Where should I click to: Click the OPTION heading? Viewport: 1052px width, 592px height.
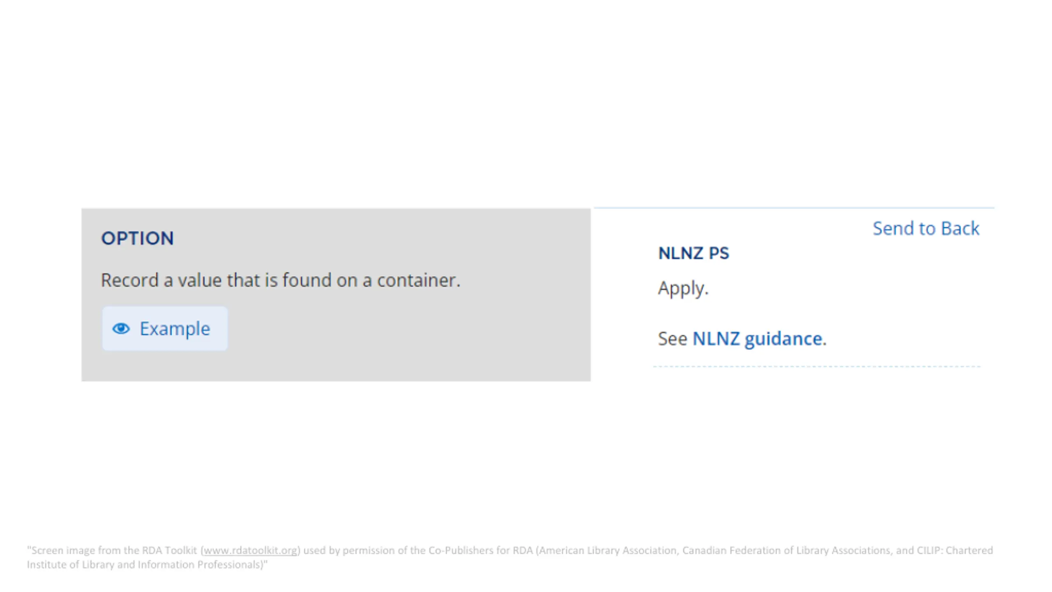coord(137,238)
